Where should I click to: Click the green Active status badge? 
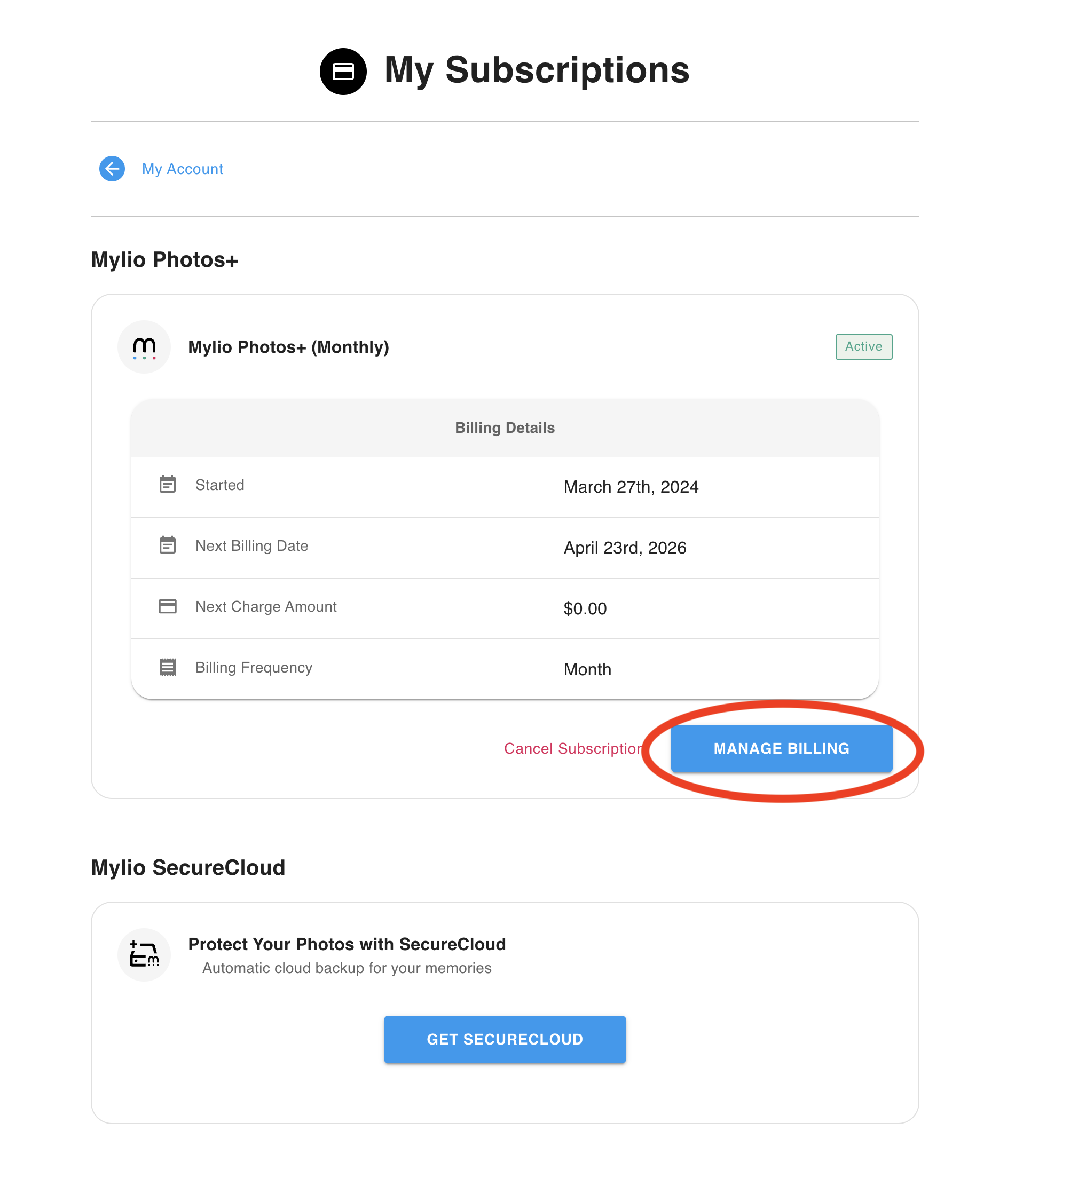click(863, 346)
